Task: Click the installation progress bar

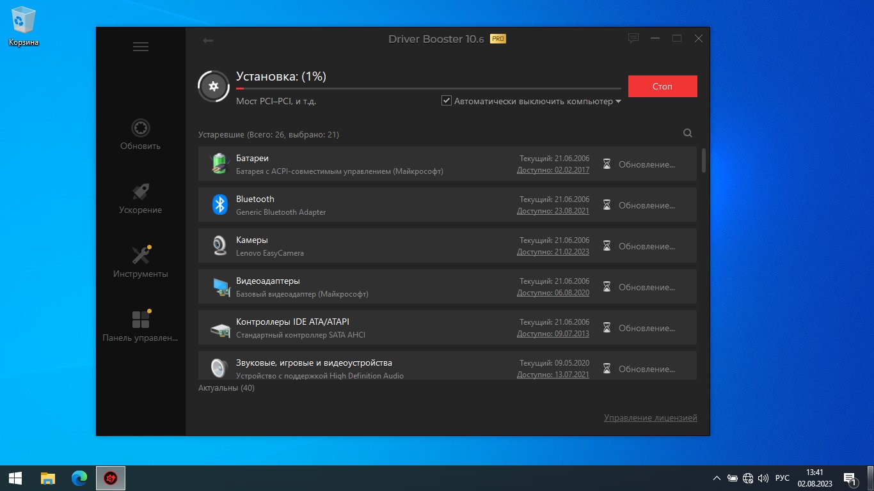Action: coord(429,88)
